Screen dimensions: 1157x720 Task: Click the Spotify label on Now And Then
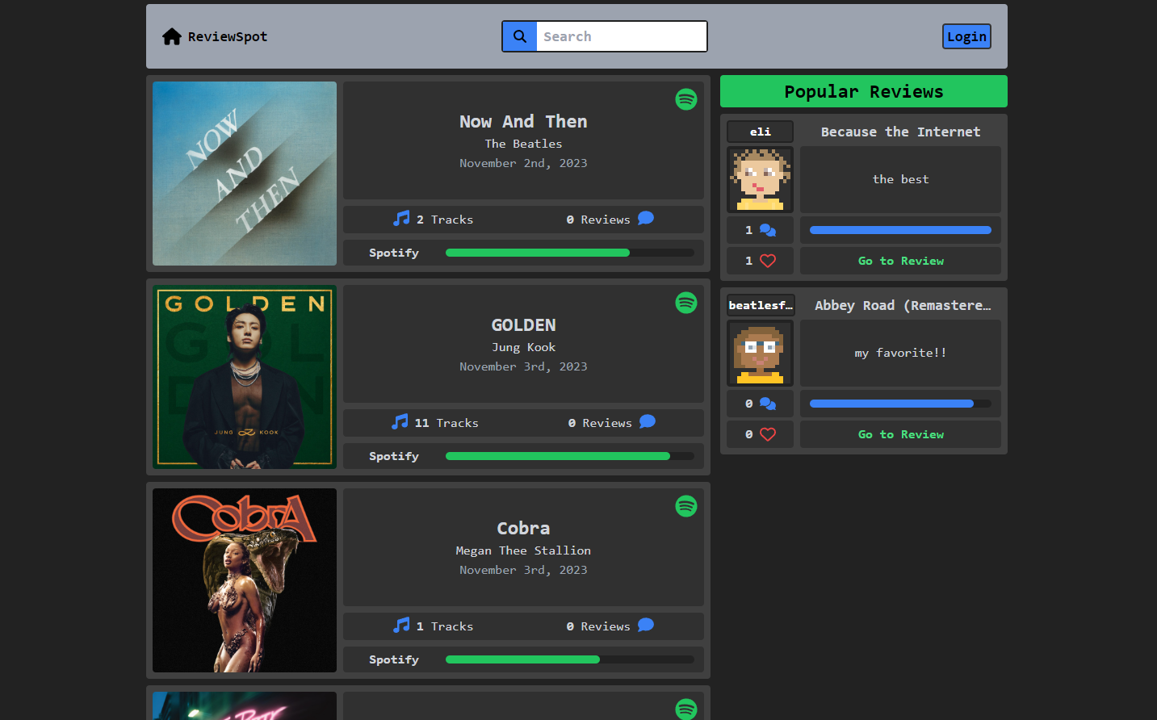(394, 253)
